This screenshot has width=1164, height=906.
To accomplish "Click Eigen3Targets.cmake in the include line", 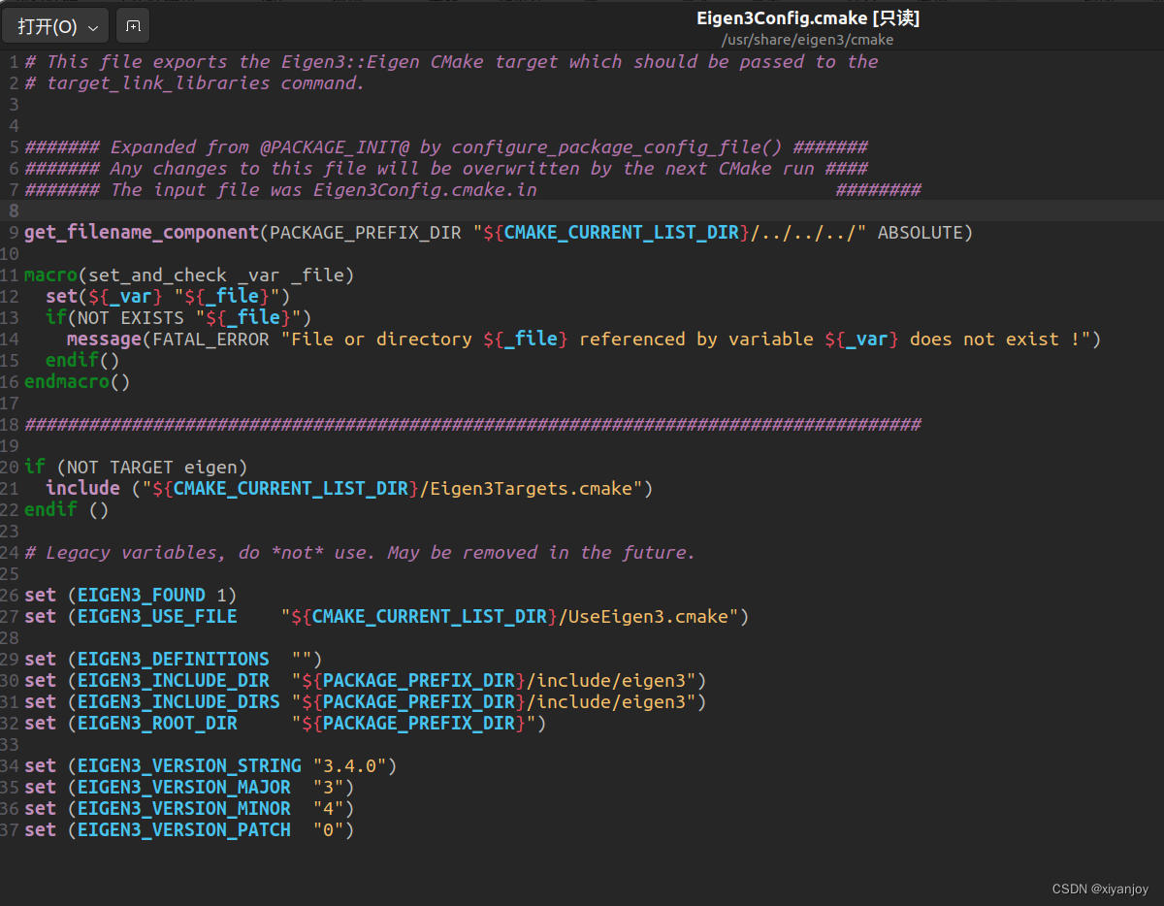I will click(x=532, y=489).
